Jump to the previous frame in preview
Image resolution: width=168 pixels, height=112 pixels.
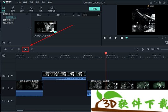click(105, 38)
